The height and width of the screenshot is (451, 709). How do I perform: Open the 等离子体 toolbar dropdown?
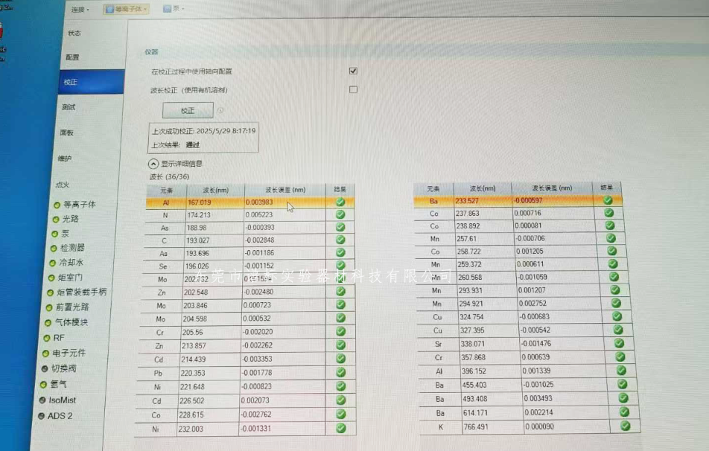click(x=125, y=9)
